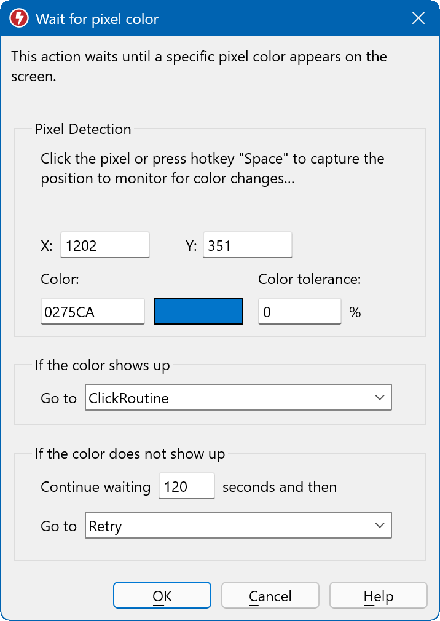440x621 pixels.
Task: Close the Wait for pixel color dialog
Action: [x=418, y=18]
